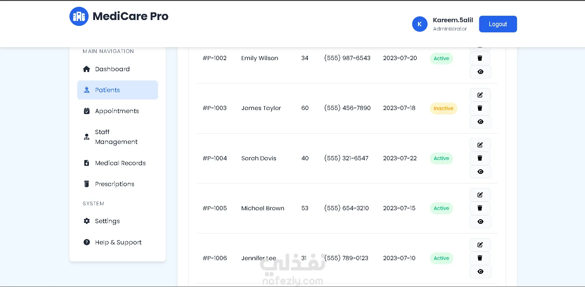
Task: Open Prescriptions from the sidebar
Action: pyautogui.click(x=115, y=184)
